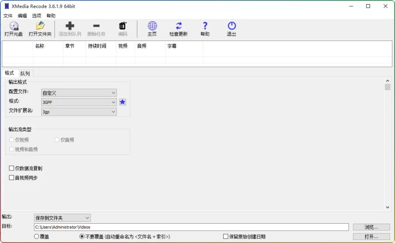Enable the 仅数据流复制 checkbox
The image size is (395, 243).
[x=12, y=168]
